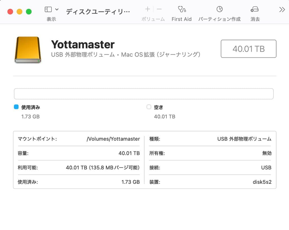
Task: Click the パーティション作成 toolbar label
Action: point(219,19)
